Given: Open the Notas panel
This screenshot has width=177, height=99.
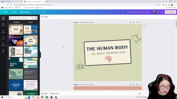Looking at the screenshot, I should tap(45, 94).
